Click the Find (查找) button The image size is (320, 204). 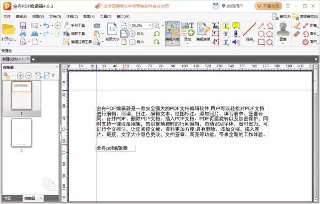(281, 17)
